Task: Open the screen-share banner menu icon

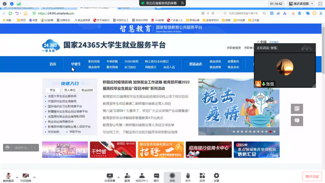Action: point(182,3)
